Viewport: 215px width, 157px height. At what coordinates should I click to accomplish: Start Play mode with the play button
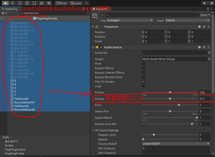coord(205,3)
